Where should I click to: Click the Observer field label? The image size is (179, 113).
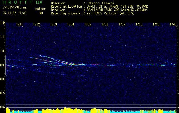(x=58, y=3)
